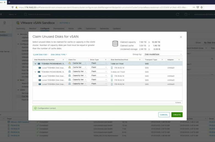
Task: Open the Datastores tab
Action: [x=91, y=28]
